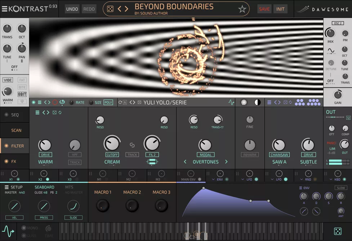
Task: Expand the ENV modulator dropdown arrow
Action: (x=213, y=179)
